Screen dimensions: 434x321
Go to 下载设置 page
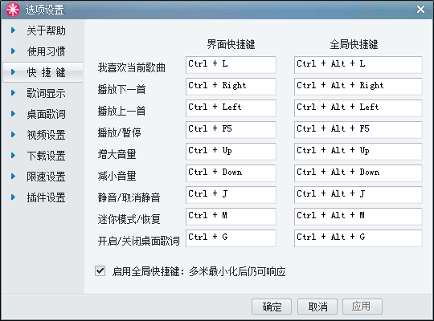47,156
